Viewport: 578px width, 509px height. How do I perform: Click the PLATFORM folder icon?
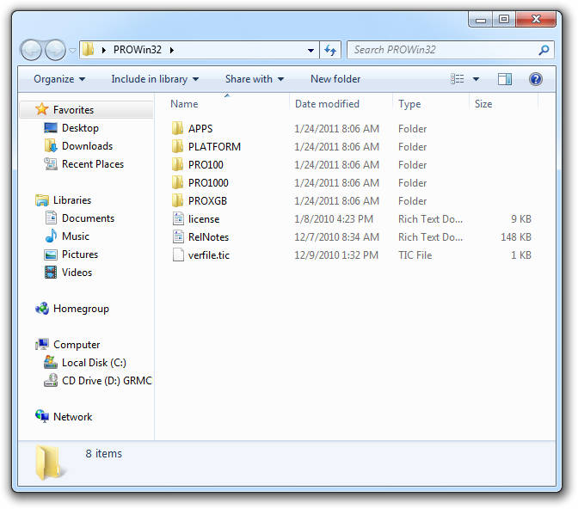pyautogui.click(x=178, y=146)
